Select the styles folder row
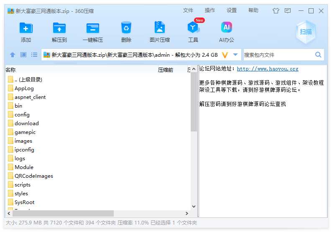Image resolution: width=332 pixels, height=232 pixels. 98,193
